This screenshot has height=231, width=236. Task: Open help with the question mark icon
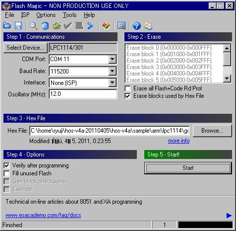click(137, 26)
